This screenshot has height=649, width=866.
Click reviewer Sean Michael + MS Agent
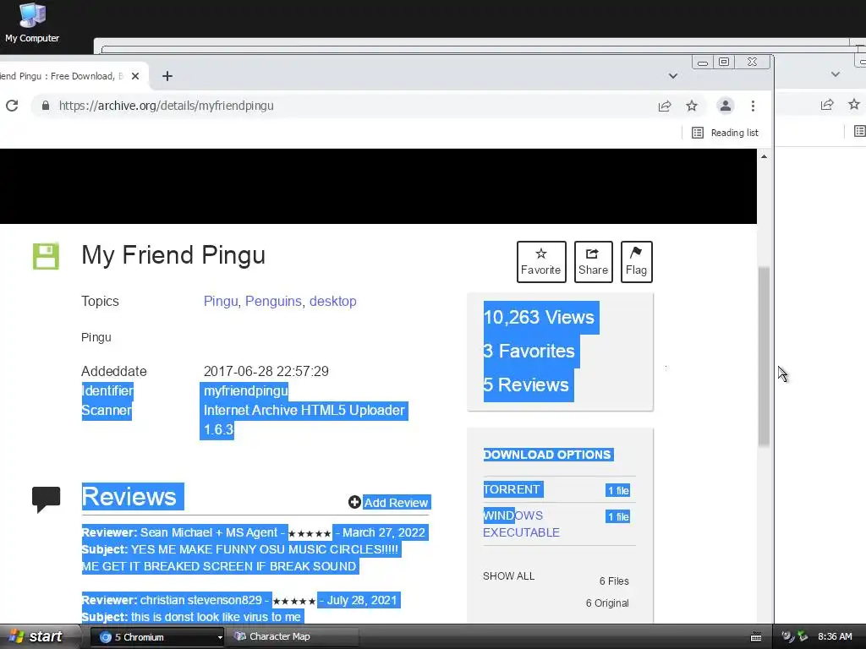coord(209,532)
